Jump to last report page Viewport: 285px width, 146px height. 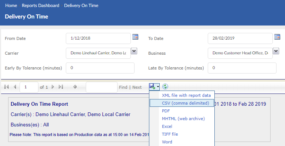pyautogui.click(x=61, y=87)
